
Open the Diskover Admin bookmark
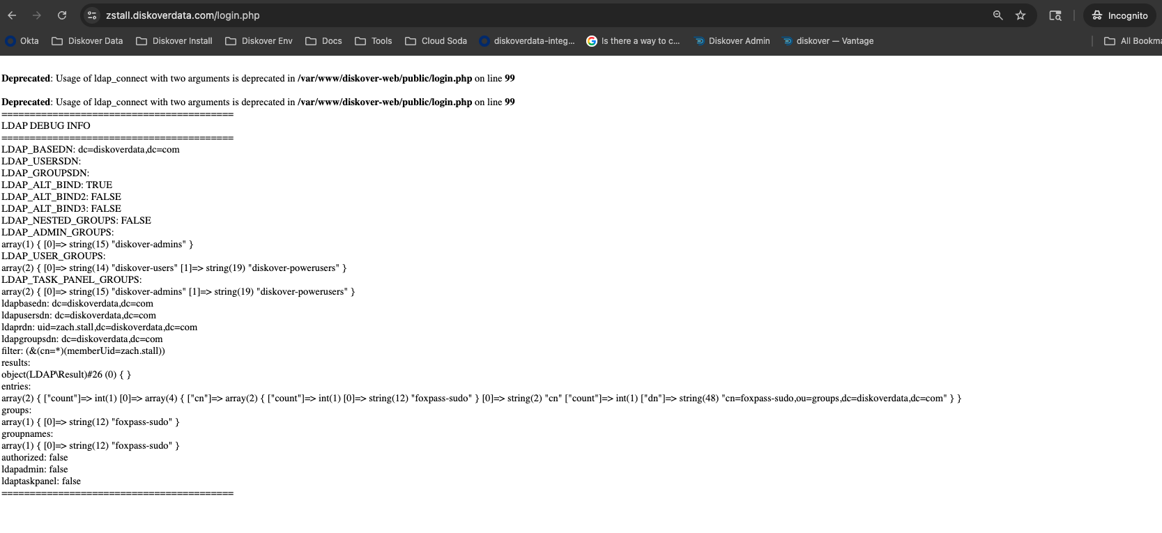pos(732,41)
